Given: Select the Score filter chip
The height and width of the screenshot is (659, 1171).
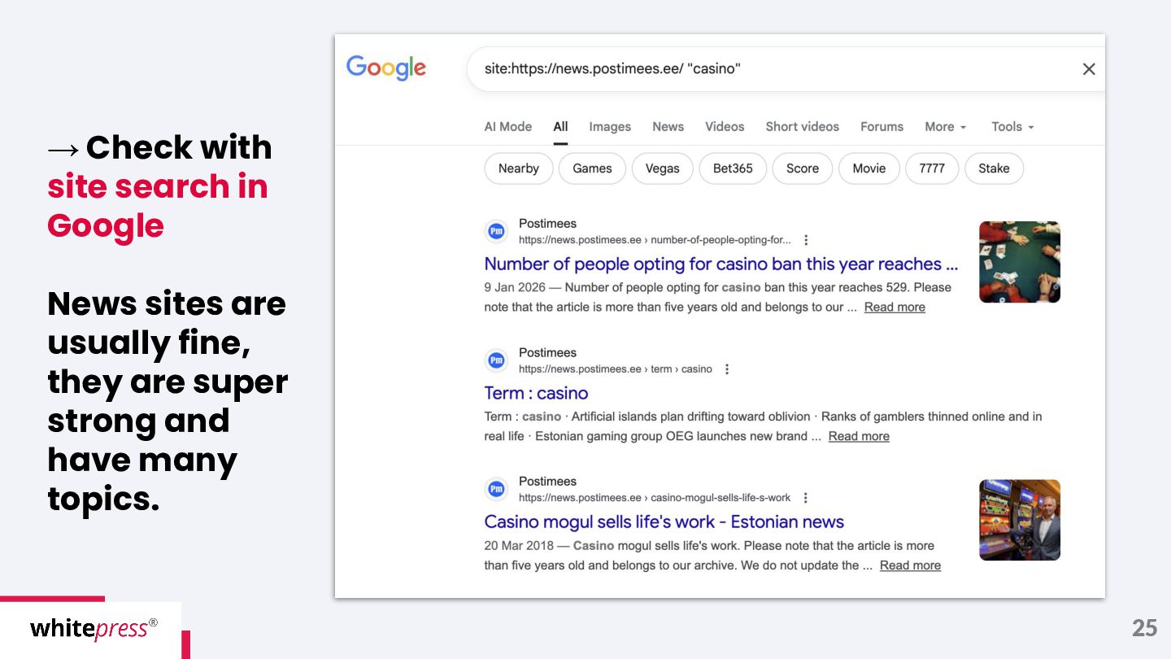Looking at the screenshot, I should (803, 168).
